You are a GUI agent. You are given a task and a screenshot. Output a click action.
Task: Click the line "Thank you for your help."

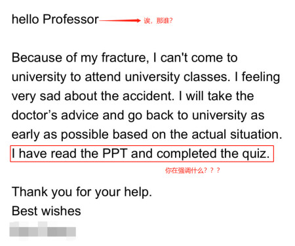coord(82,192)
